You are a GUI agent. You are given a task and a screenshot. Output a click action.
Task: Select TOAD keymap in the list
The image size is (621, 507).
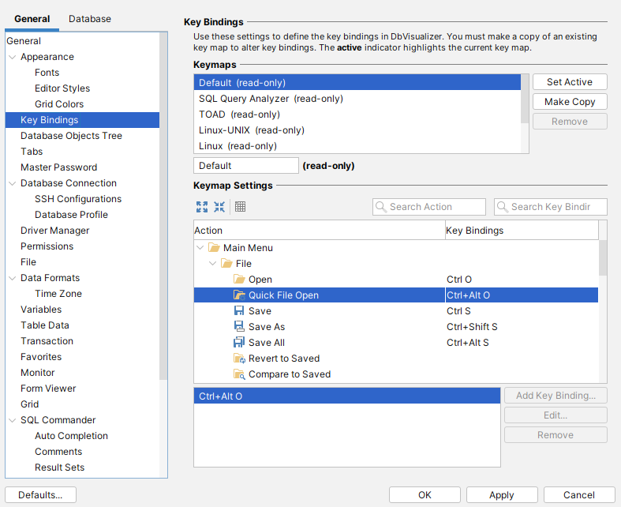pyautogui.click(x=223, y=115)
